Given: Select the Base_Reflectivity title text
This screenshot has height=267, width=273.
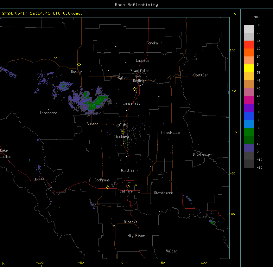Looking at the screenshot, I should coord(136,5).
